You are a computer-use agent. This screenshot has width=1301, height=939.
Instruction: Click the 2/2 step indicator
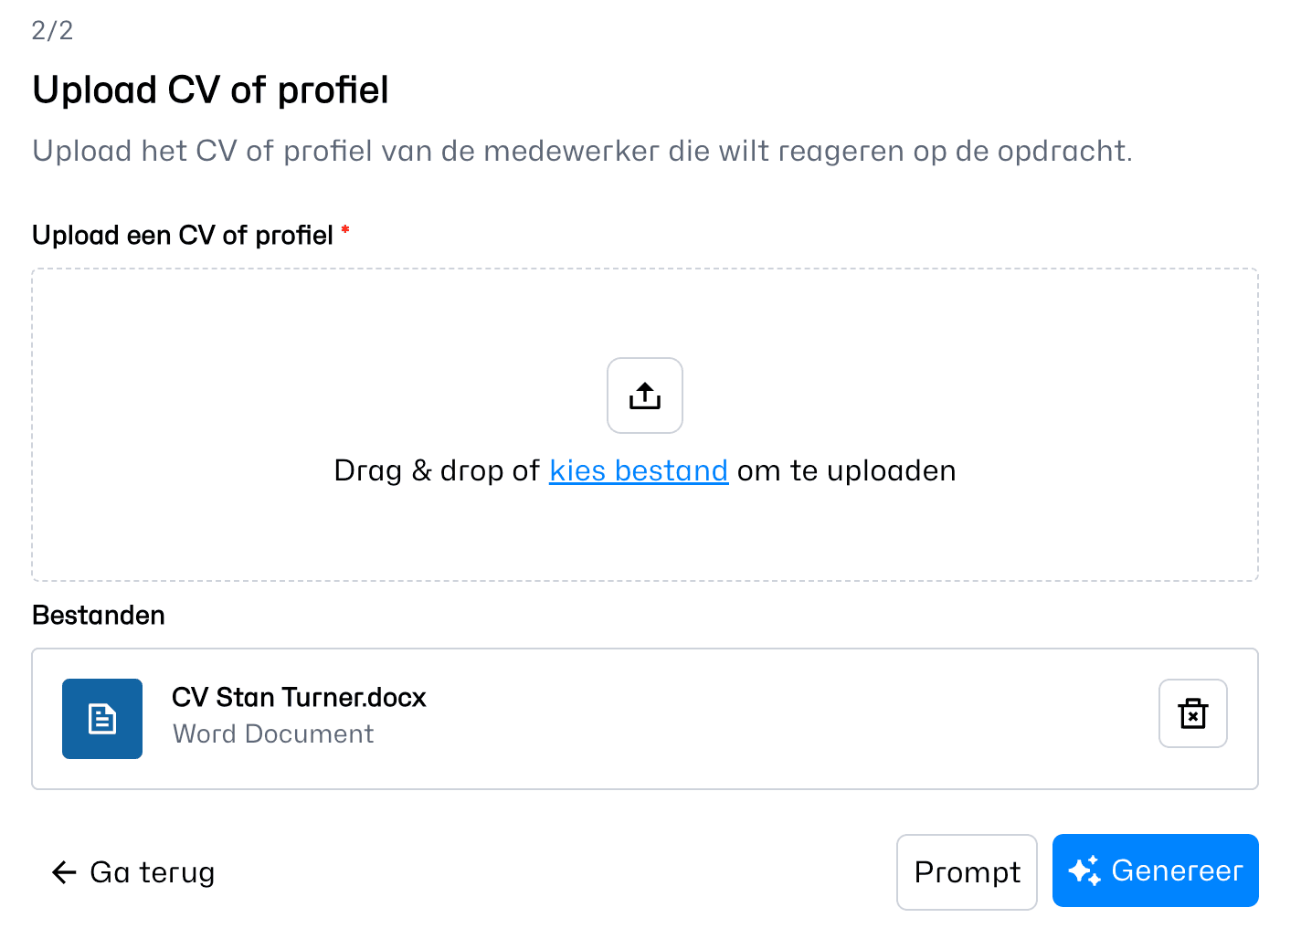click(52, 31)
